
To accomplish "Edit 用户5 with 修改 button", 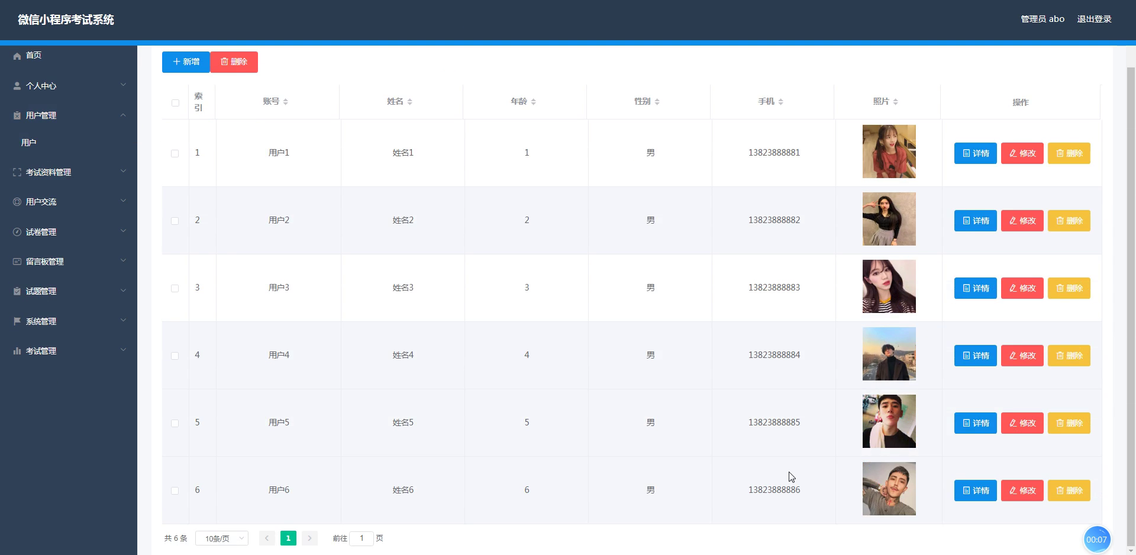I will 1022,423.
